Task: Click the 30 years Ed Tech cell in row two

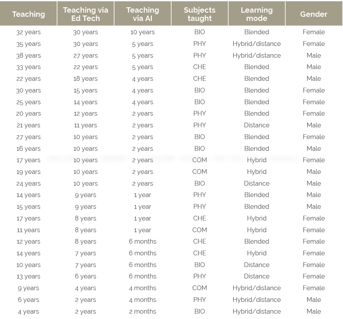Action: (85, 44)
